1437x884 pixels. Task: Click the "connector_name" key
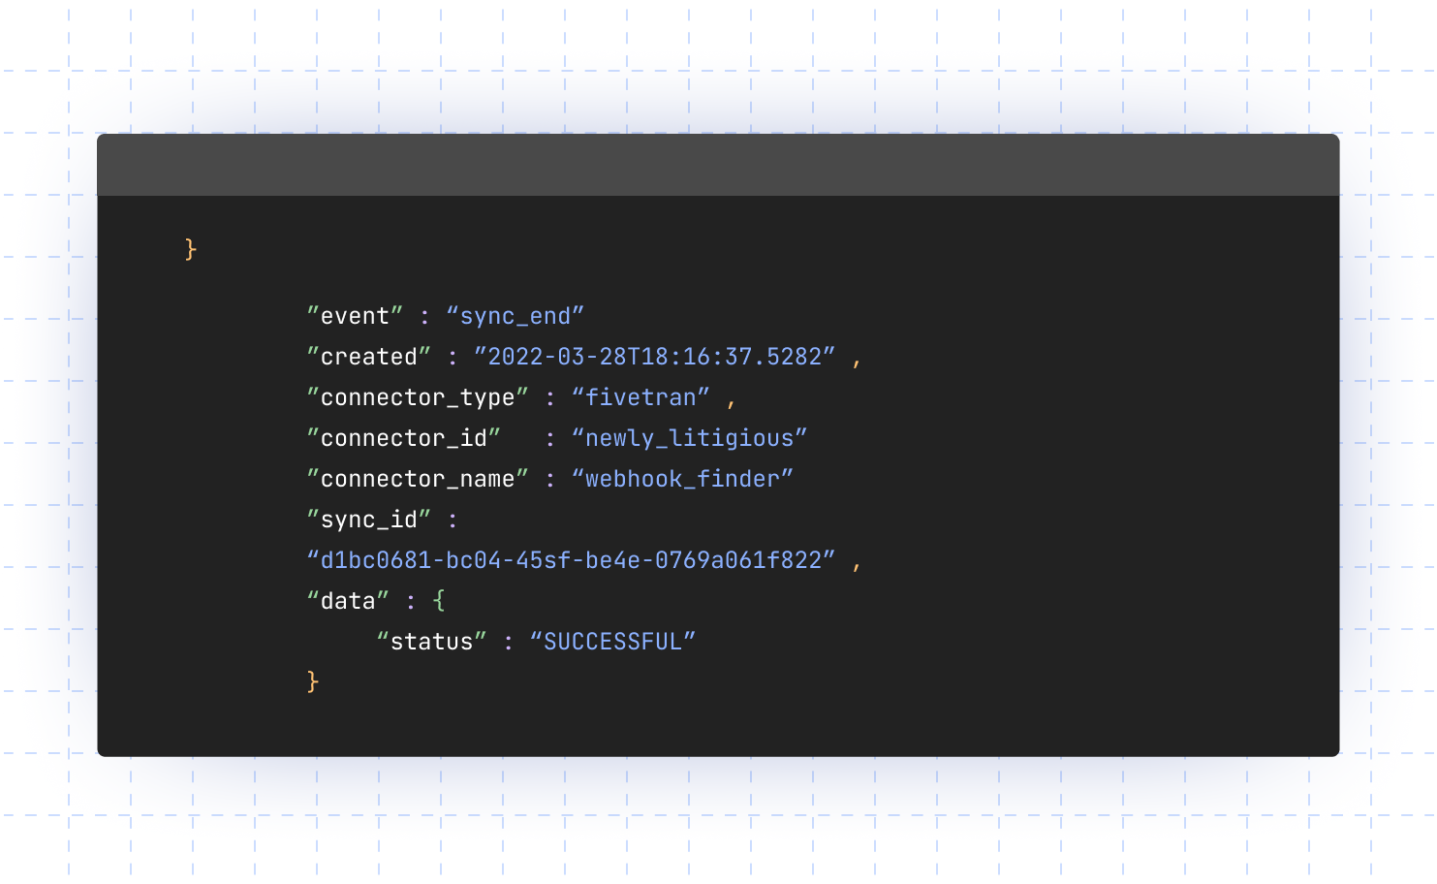pos(418,479)
